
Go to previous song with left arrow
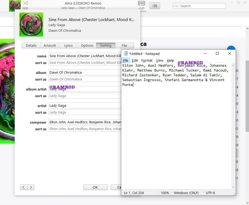coord(24,187)
